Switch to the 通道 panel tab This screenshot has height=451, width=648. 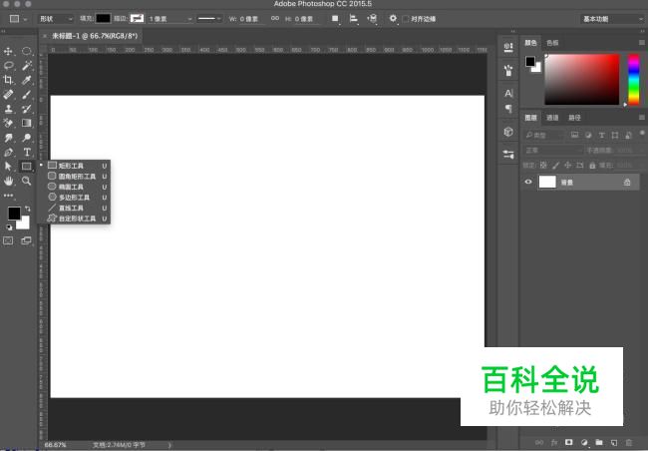coord(552,117)
